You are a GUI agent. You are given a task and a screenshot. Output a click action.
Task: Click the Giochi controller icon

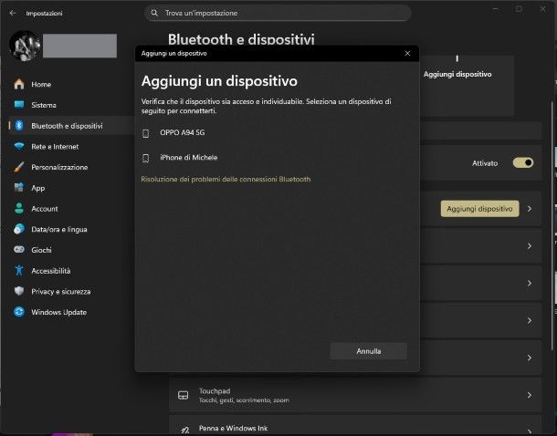click(19, 250)
